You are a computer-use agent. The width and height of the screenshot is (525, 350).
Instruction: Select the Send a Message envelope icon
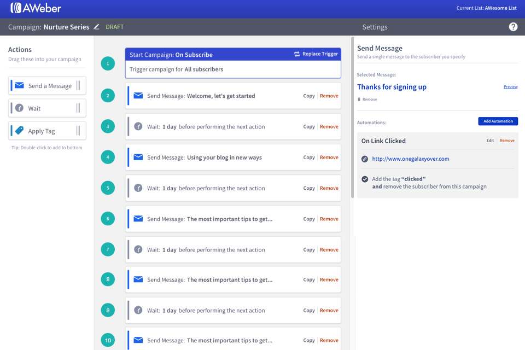coord(19,85)
